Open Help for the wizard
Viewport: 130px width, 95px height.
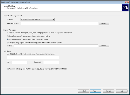coord(122,91)
